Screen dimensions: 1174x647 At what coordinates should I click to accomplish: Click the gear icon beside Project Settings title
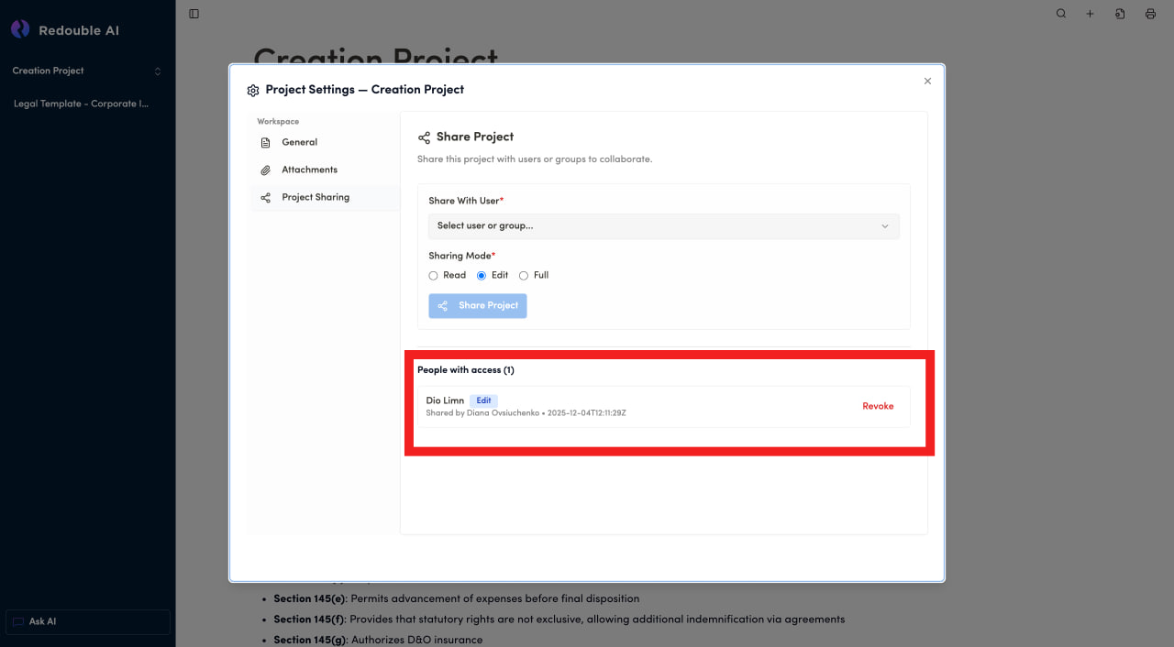pos(253,91)
